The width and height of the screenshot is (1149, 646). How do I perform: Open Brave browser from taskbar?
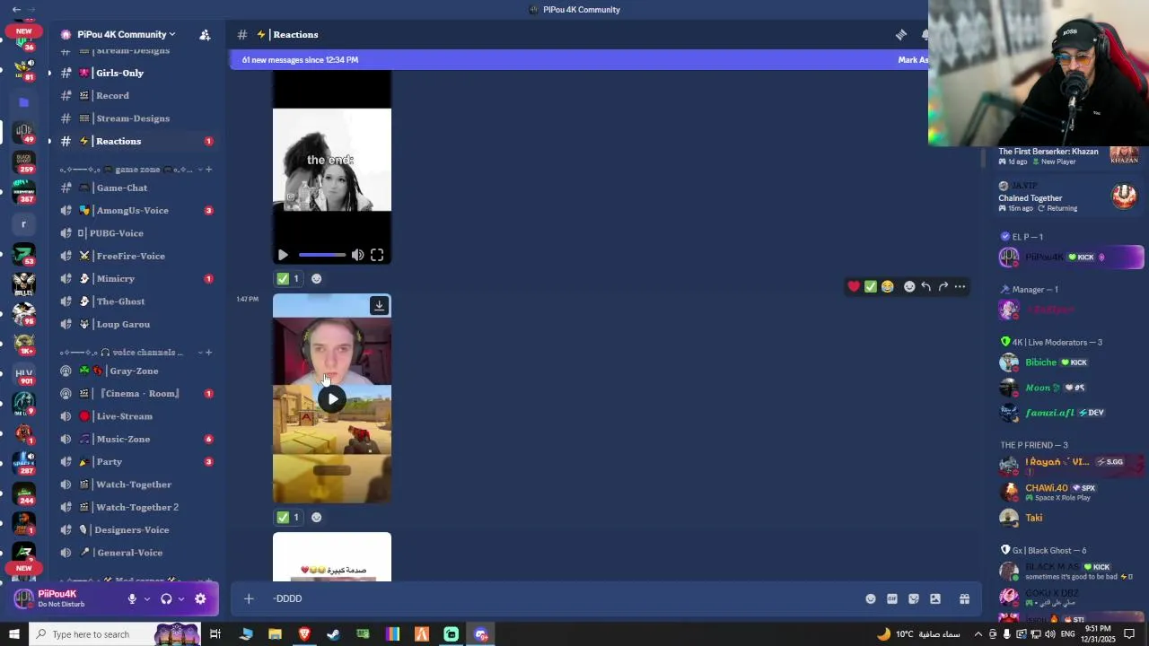point(304,634)
